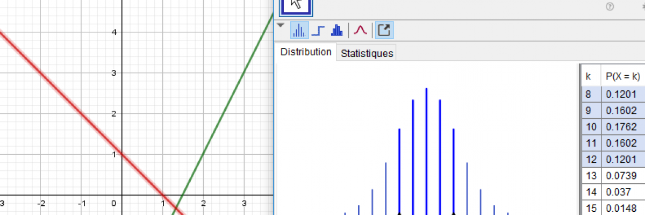Click the probability value 0.1762
645x215 pixels.
(x=621, y=127)
